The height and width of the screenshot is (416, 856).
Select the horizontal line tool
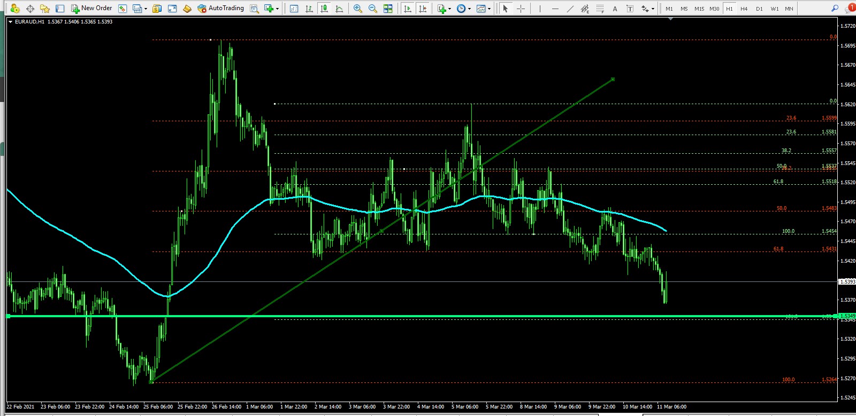coord(555,9)
